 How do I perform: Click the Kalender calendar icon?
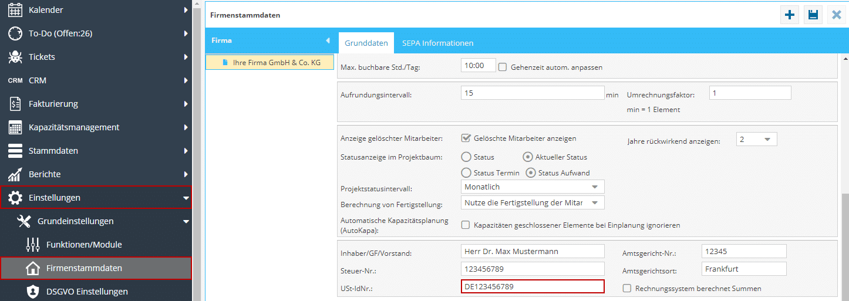(15, 10)
